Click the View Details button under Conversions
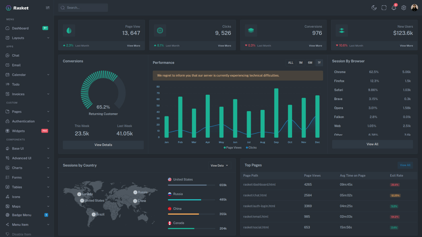422x237 pixels. 103,145
